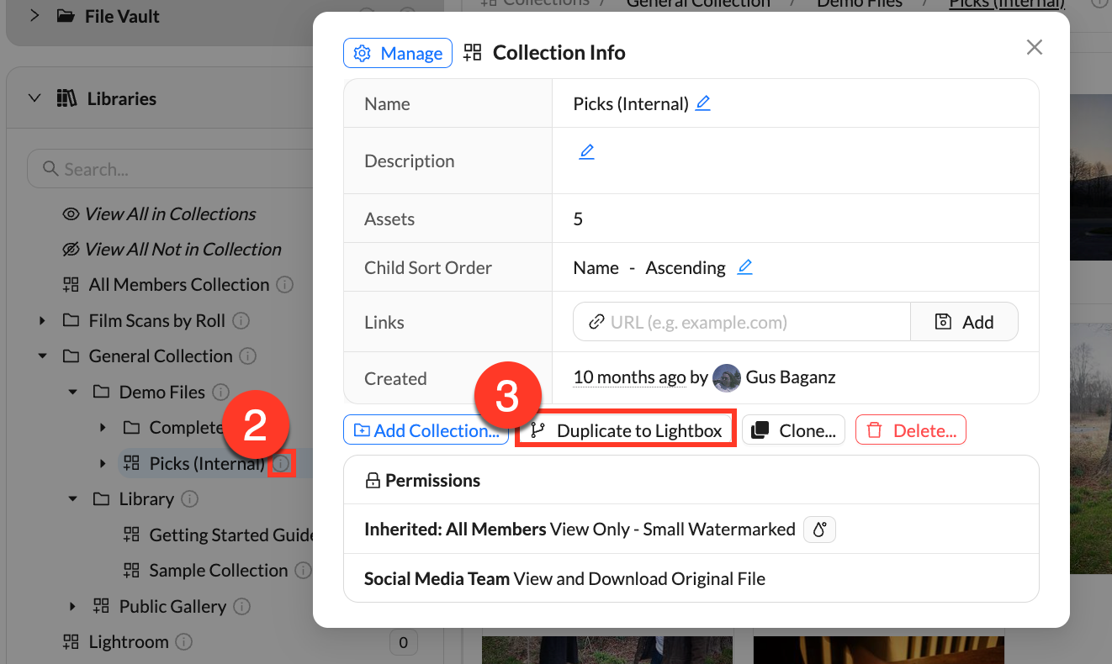The image size is (1112, 664).
Task: Collapse the Demo Files folder
Action: click(72, 392)
